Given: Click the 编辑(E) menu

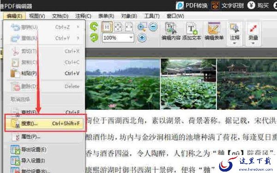Looking at the screenshot, I should 14,16.
